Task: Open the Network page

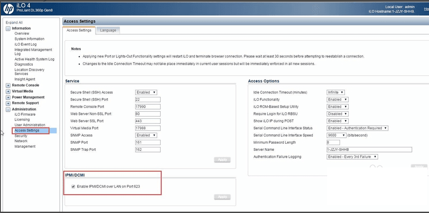Action: point(21,141)
